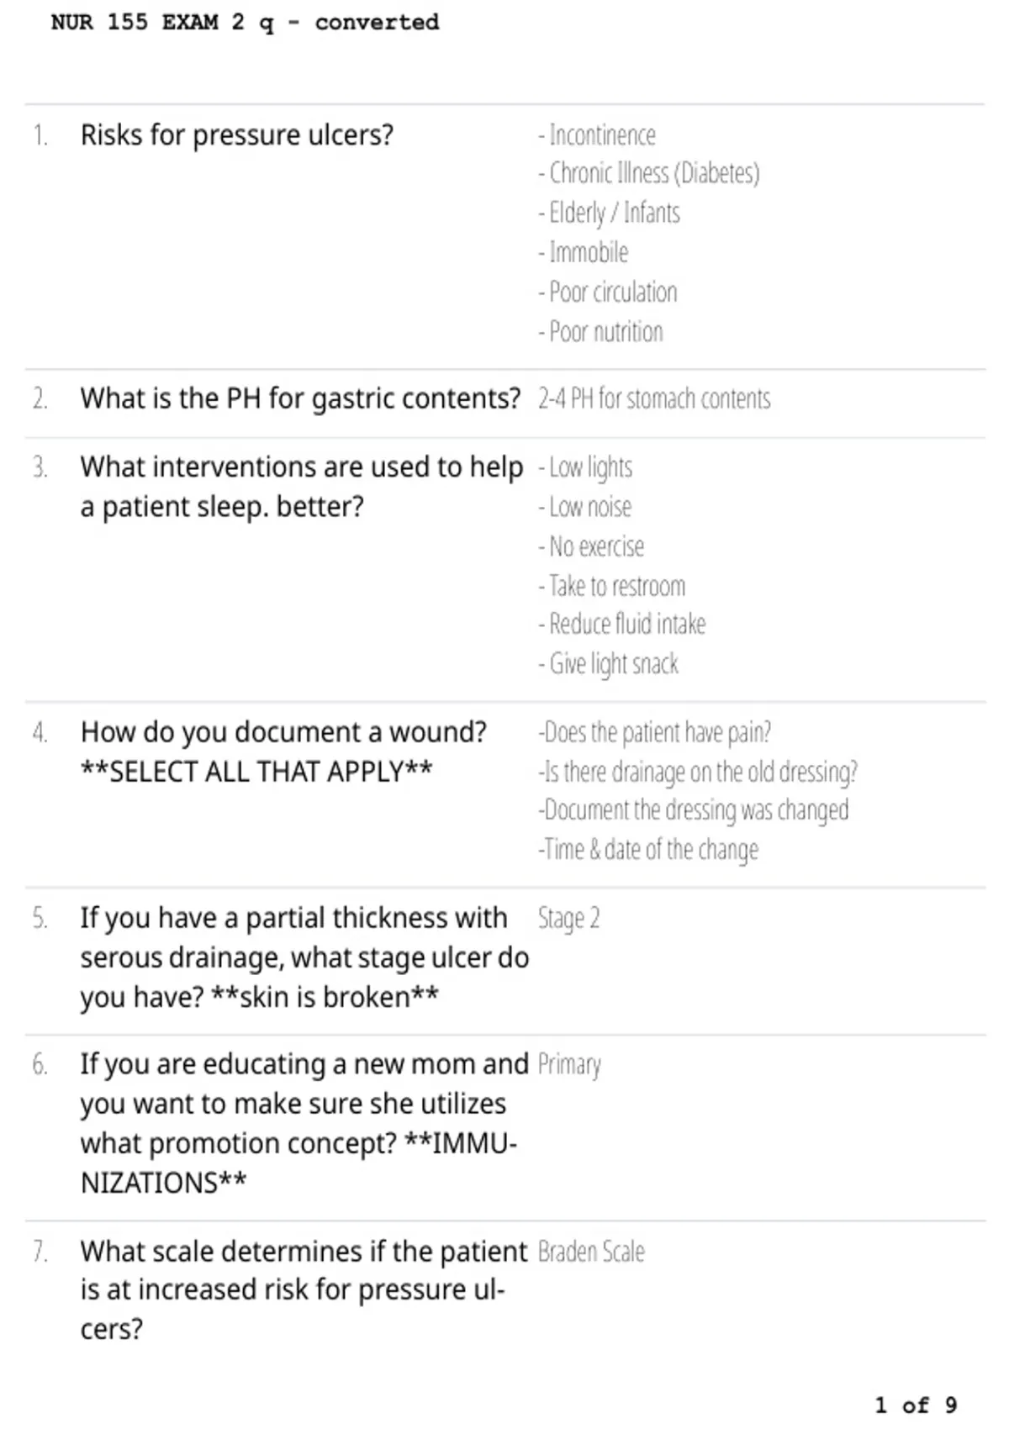Viewport: 1009px width, 1429px height.
Task: Click the 'Poor circulation' answer text
Action: tap(608, 292)
